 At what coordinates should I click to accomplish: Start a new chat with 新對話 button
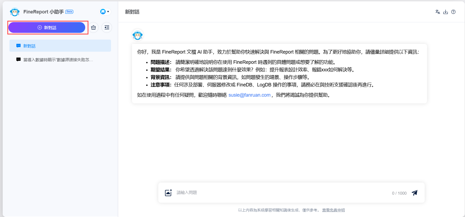[x=47, y=27]
